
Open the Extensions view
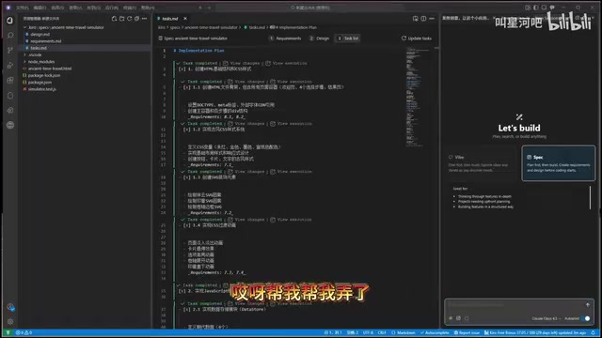click(x=10, y=81)
